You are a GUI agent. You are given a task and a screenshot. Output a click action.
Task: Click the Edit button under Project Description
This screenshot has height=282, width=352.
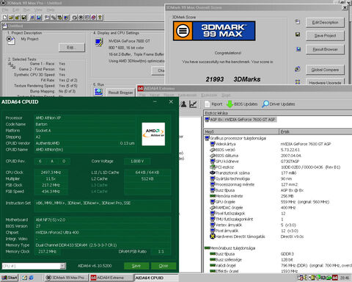pos(72,48)
